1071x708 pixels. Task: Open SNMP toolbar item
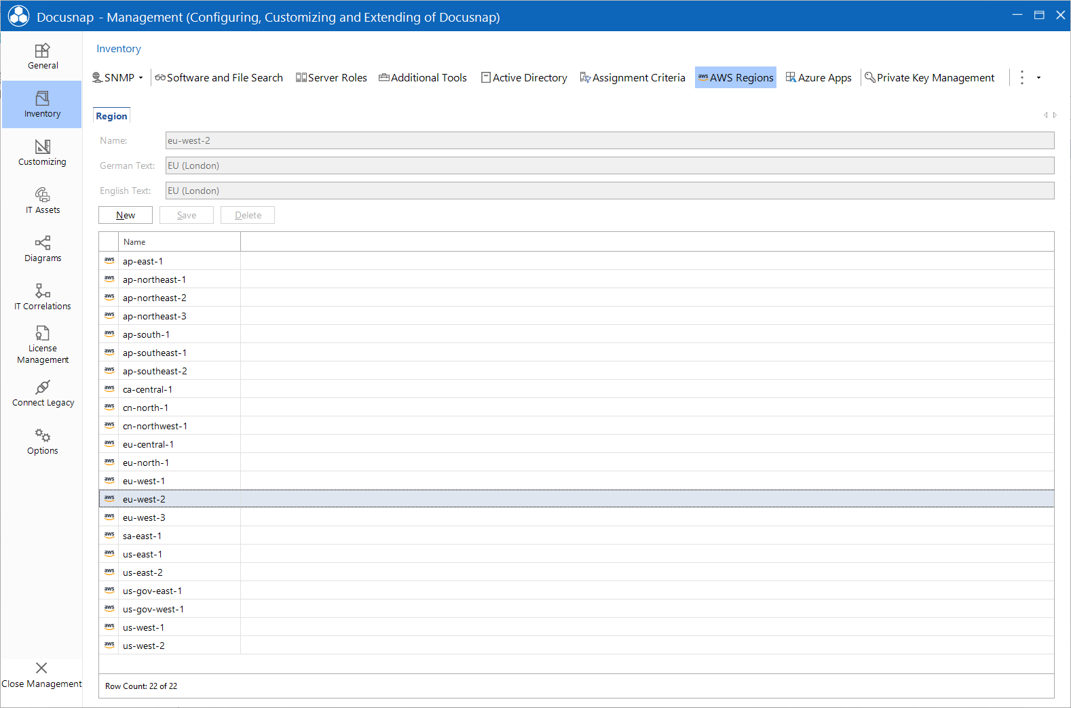[113, 77]
